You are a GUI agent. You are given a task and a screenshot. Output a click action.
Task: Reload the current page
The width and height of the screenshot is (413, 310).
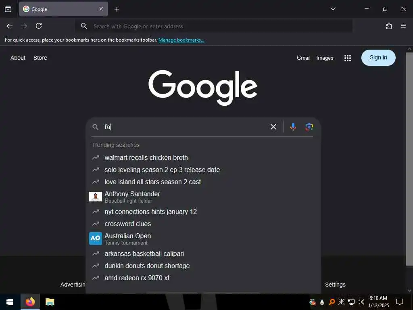pyautogui.click(x=39, y=26)
